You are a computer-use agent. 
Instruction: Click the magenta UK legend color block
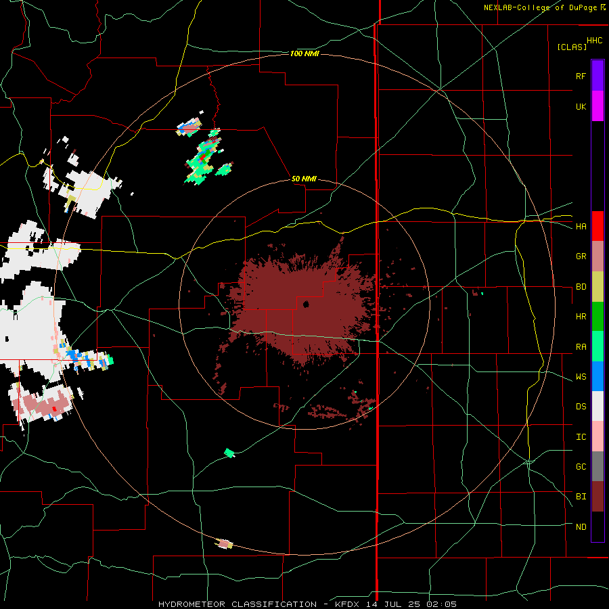coord(597,106)
